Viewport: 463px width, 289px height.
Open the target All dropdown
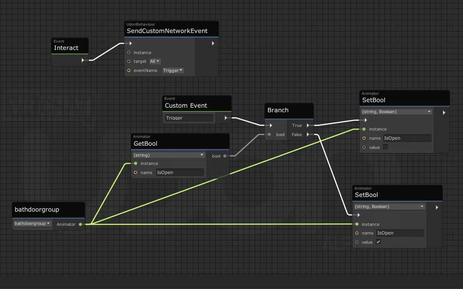tap(155, 61)
